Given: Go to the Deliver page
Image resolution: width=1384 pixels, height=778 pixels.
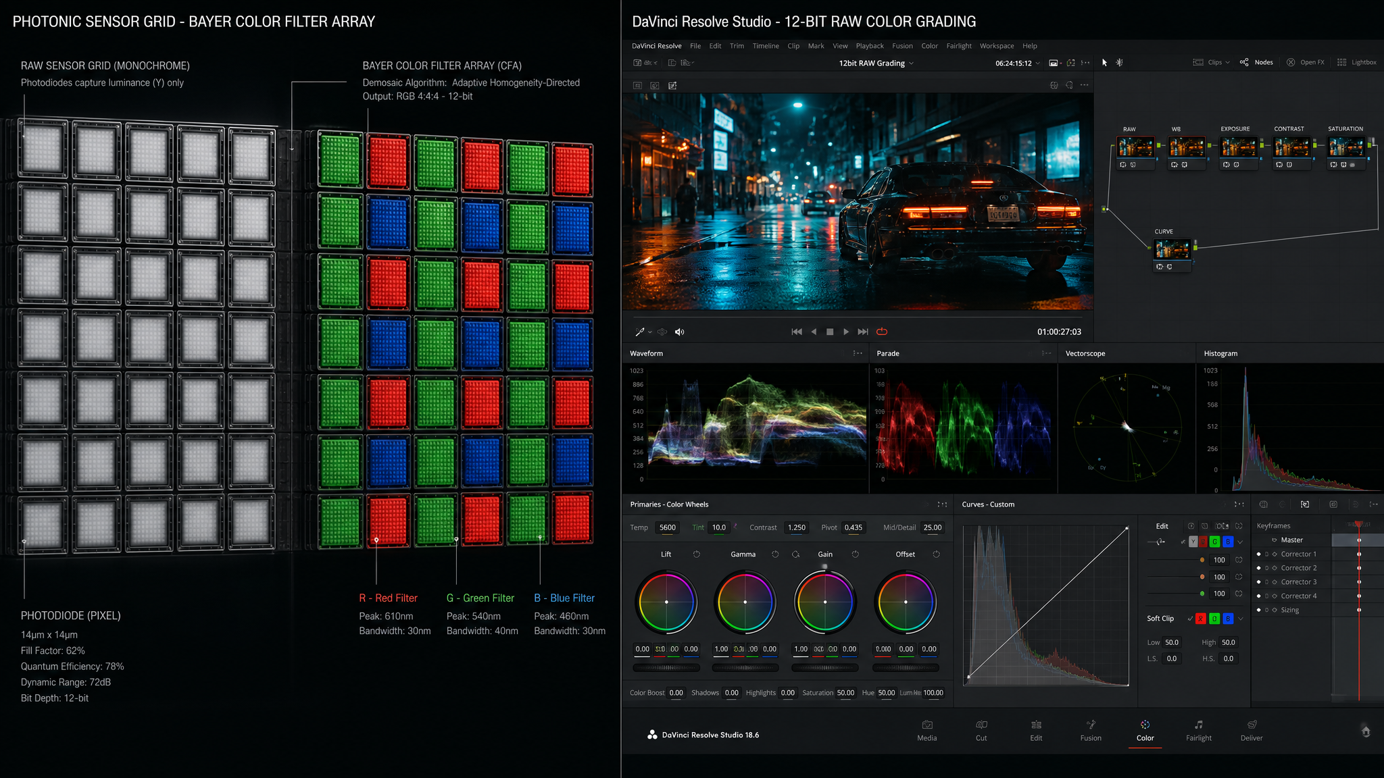Looking at the screenshot, I should click(x=1252, y=731).
